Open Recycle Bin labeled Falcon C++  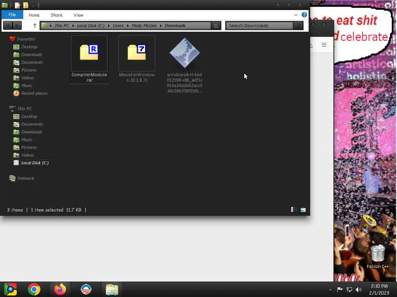[x=378, y=257]
